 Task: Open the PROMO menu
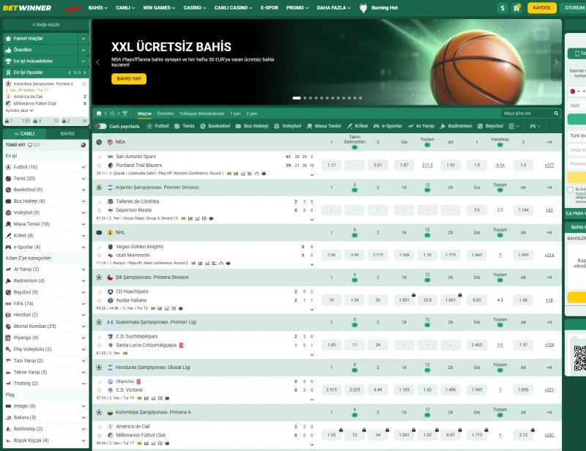pyautogui.click(x=297, y=8)
